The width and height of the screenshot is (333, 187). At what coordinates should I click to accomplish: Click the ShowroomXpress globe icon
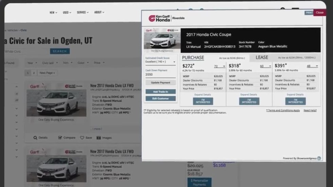click(x=319, y=158)
